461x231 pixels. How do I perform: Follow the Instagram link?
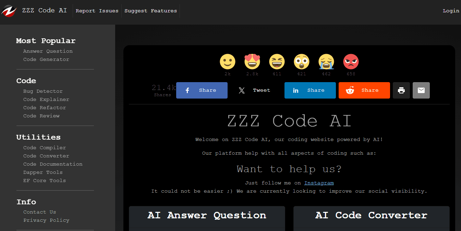[319, 183]
